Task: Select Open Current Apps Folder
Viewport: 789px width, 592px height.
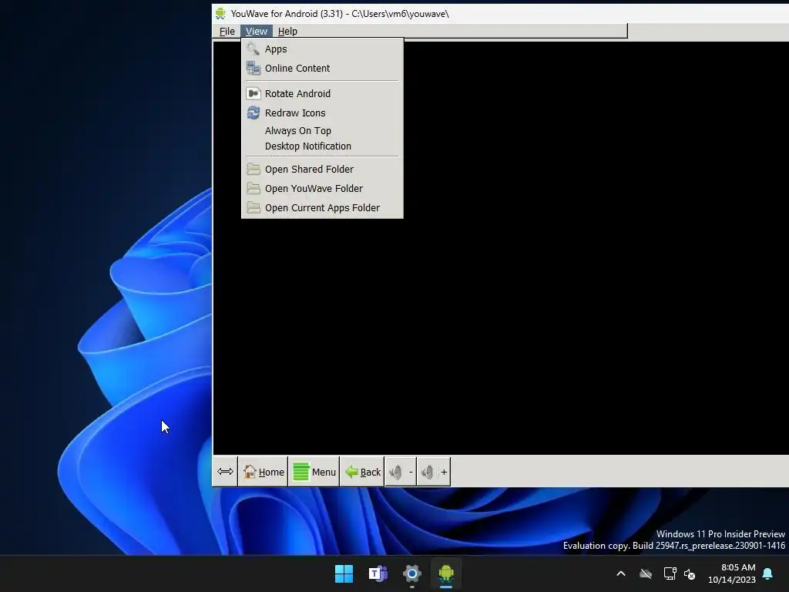Action: (x=322, y=207)
